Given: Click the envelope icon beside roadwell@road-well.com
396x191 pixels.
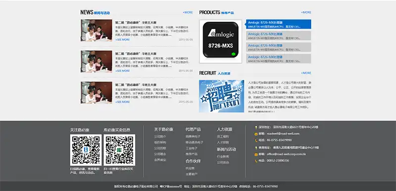Looking at the screenshot, I should 256,134.
